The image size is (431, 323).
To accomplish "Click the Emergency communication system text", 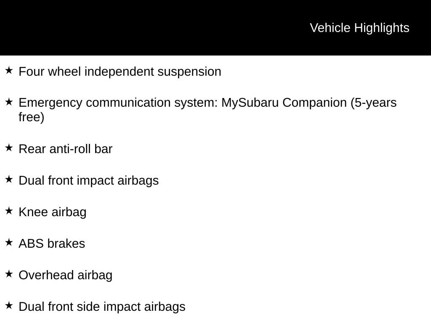I will pyautogui.click(x=118, y=103).
